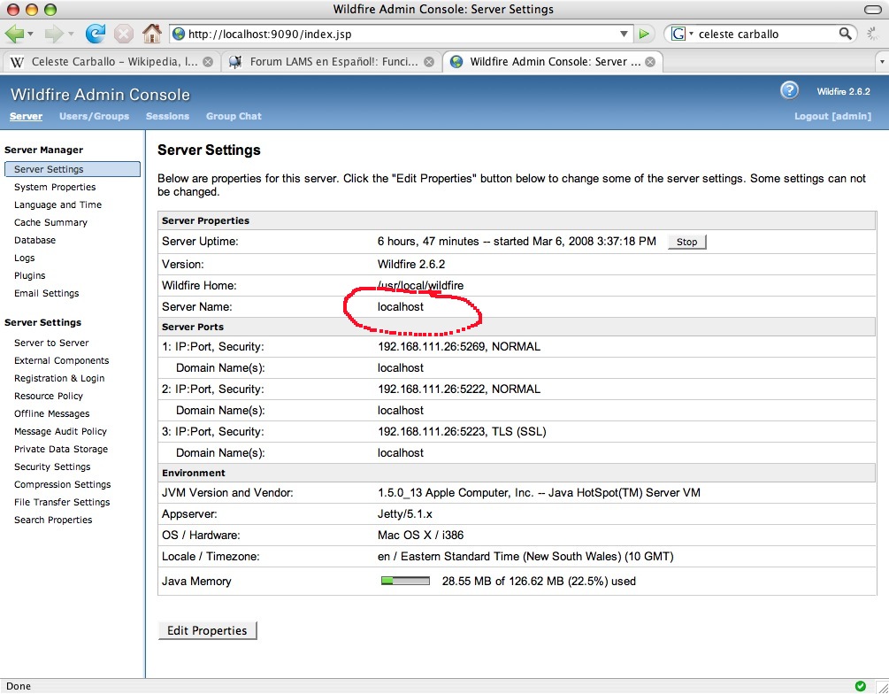The width and height of the screenshot is (889, 694).
Task: Open System Properties in the sidebar
Action: pos(55,187)
